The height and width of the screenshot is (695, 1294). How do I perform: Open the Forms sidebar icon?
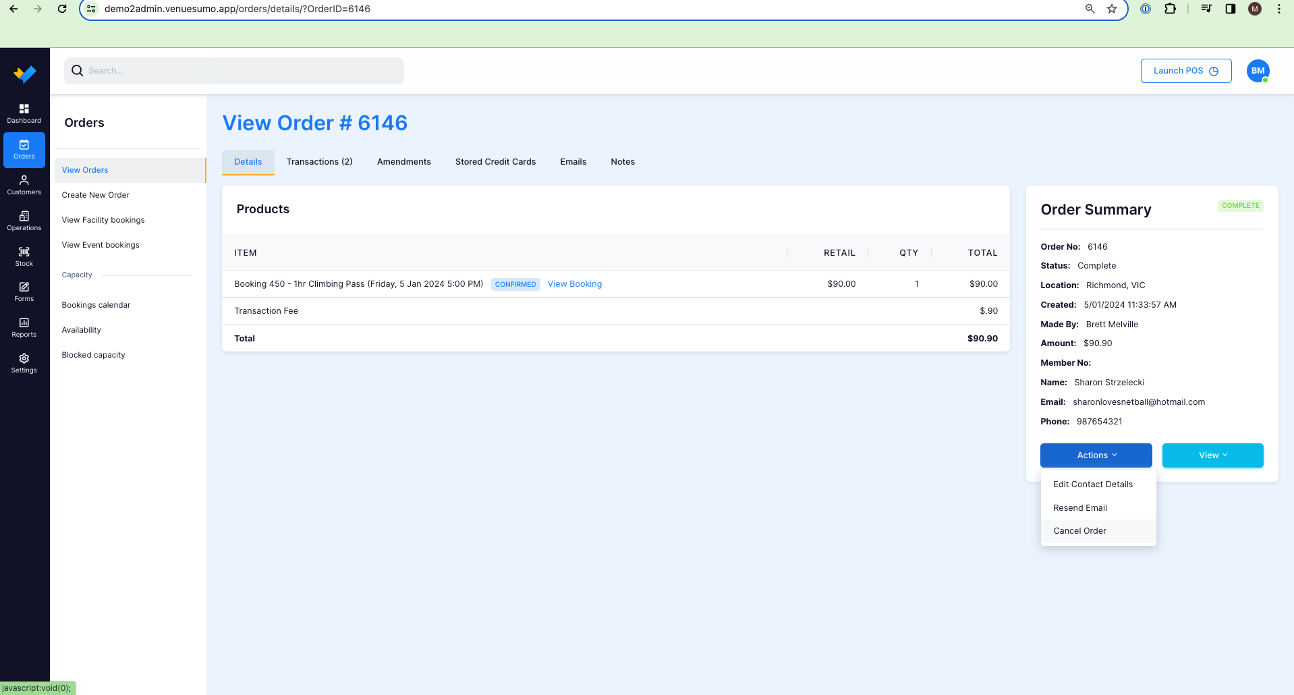tap(24, 291)
